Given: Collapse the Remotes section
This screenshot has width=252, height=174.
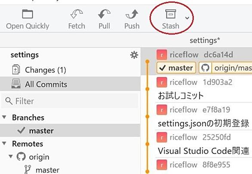Looking at the screenshot, I should tap(4, 144).
